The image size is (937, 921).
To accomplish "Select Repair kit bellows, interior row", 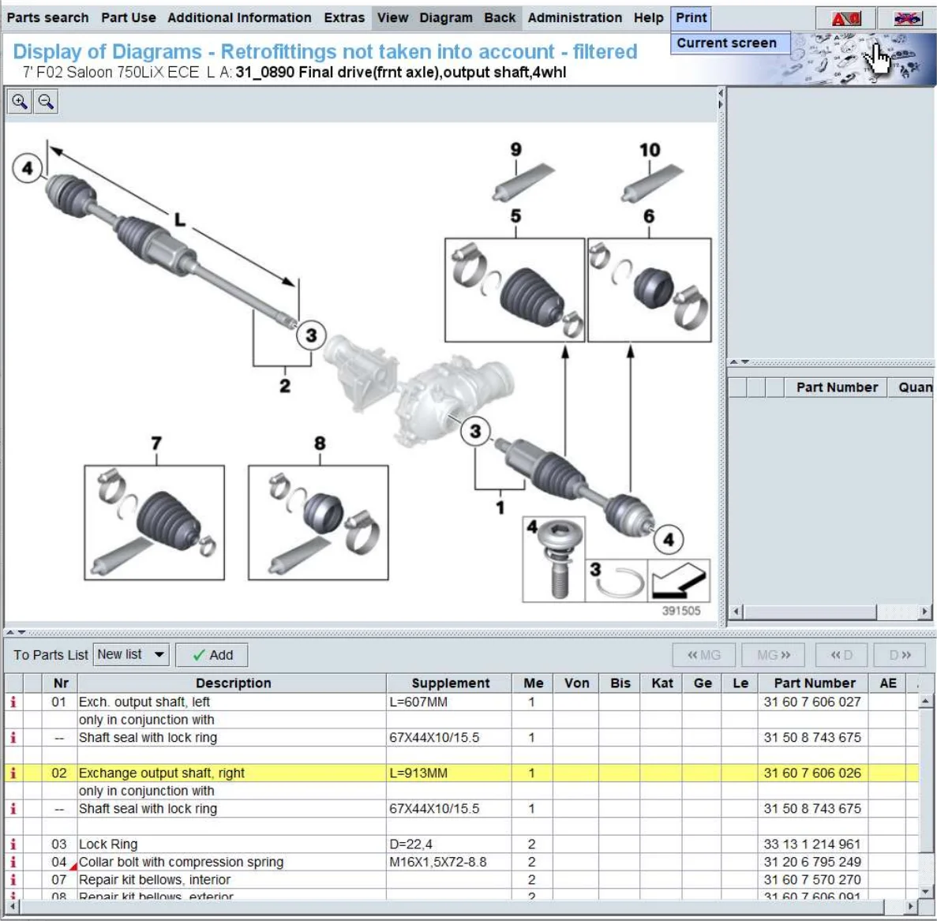I will point(461,880).
